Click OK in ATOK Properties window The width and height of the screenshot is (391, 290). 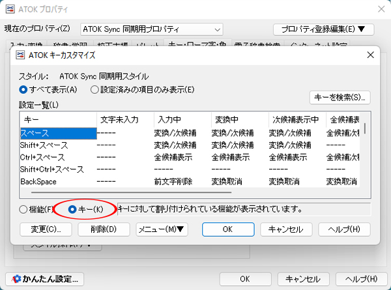click(x=246, y=279)
